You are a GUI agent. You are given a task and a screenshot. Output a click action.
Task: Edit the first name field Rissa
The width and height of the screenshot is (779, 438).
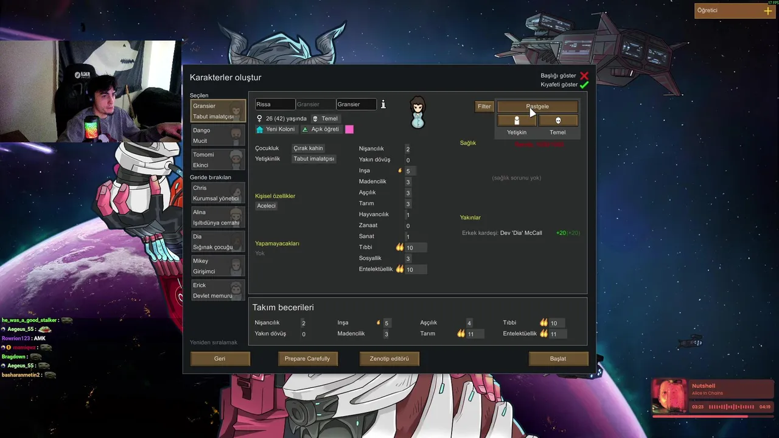click(x=275, y=105)
